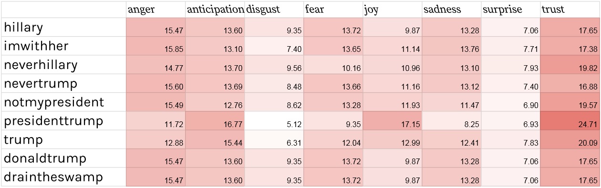Click the cell showing 5.12

pyautogui.click(x=274, y=121)
